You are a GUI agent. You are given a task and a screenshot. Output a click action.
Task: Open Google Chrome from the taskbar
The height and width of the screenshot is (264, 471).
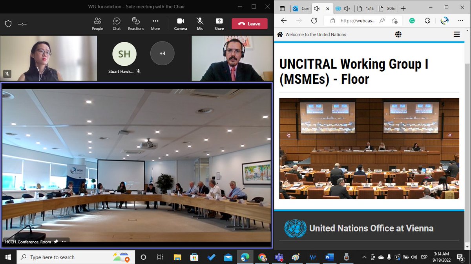pos(262,257)
